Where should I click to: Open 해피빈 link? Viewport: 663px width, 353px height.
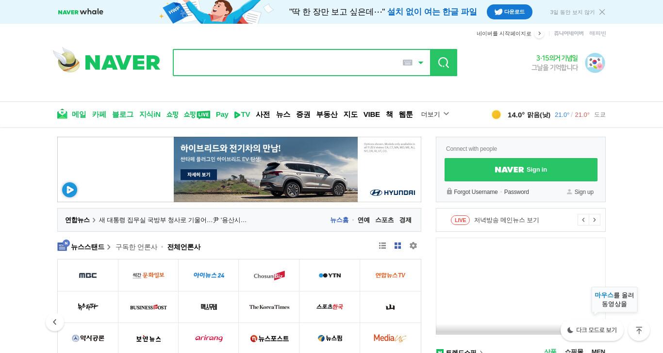click(x=597, y=33)
